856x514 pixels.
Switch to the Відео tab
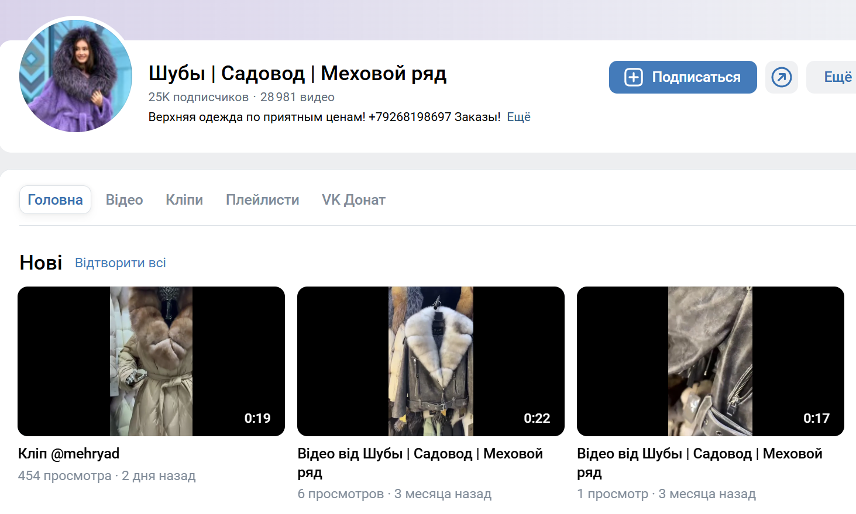124,200
